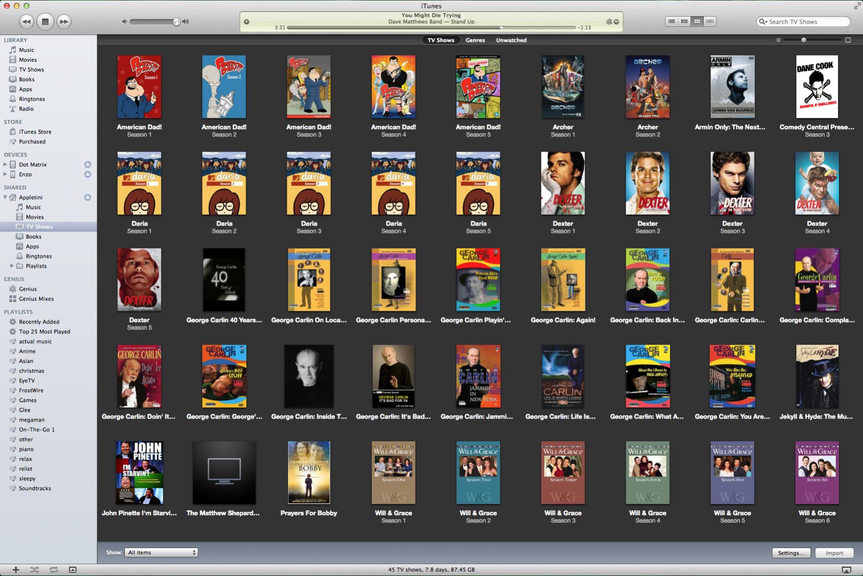
Task: Open the Show All items dropdown
Action: click(161, 552)
